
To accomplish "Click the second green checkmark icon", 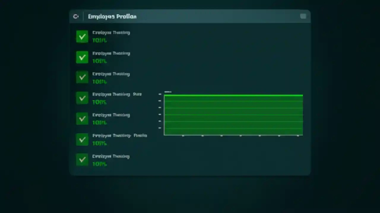I will pos(82,57).
